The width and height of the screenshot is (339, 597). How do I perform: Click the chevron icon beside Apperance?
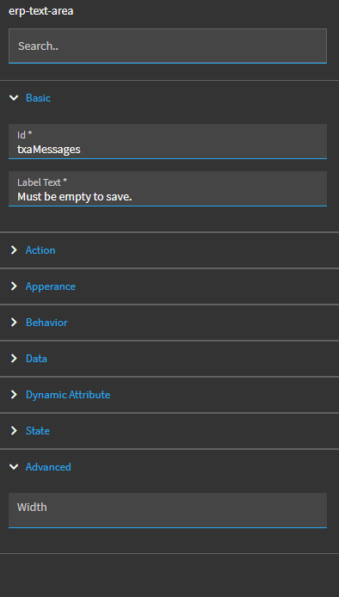(x=14, y=286)
